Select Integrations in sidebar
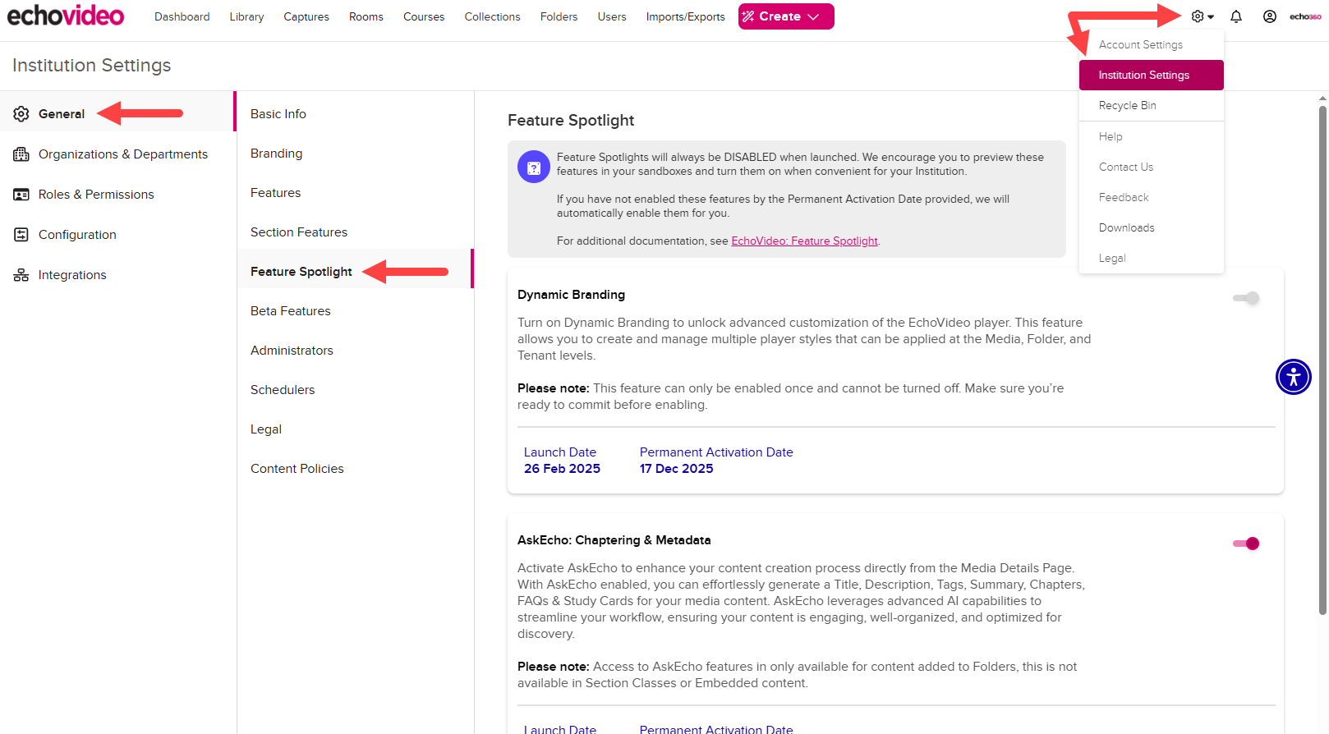This screenshot has width=1329, height=734. (118, 275)
